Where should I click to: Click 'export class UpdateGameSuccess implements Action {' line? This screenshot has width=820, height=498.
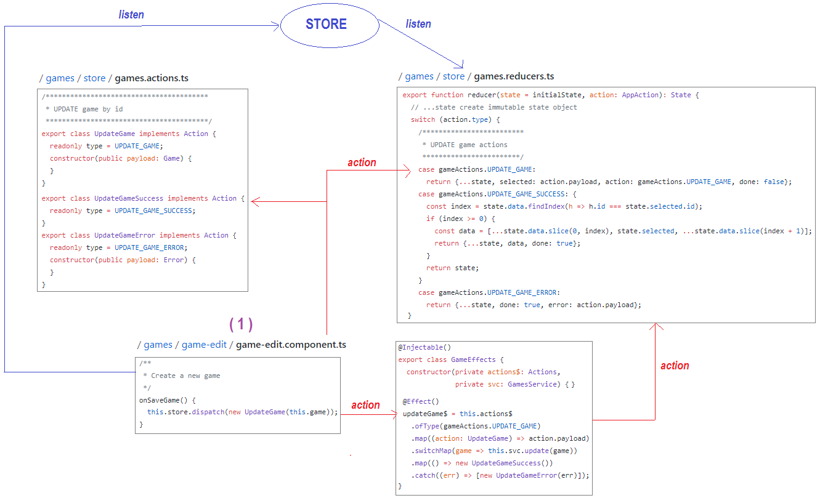(x=143, y=198)
